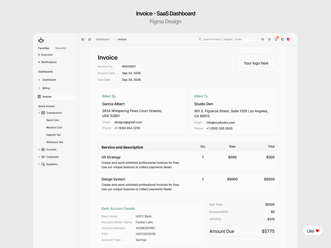331x248 pixels.
Task: Open the right panel layout icon
Action: coord(282,39)
